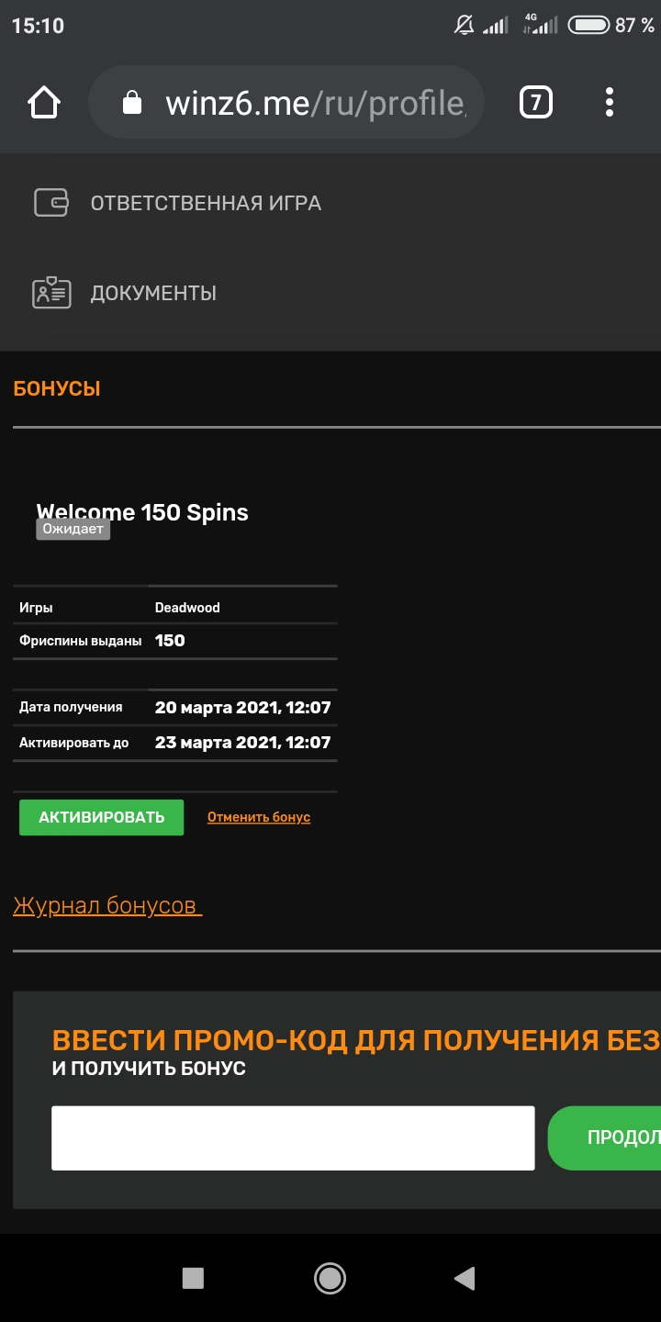Viewport: 661px width, 1322px height.
Task: Click the Дата получения label
Action: [x=71, y=708]
